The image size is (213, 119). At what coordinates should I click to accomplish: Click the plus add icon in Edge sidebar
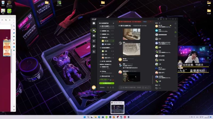14,54
